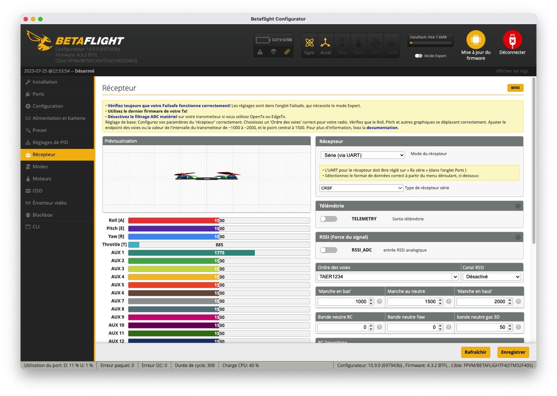Image resolution: width=557 pixels, height=396 pixels.
Task: Show help for Manche au neutre
Action: click(449, 302)
